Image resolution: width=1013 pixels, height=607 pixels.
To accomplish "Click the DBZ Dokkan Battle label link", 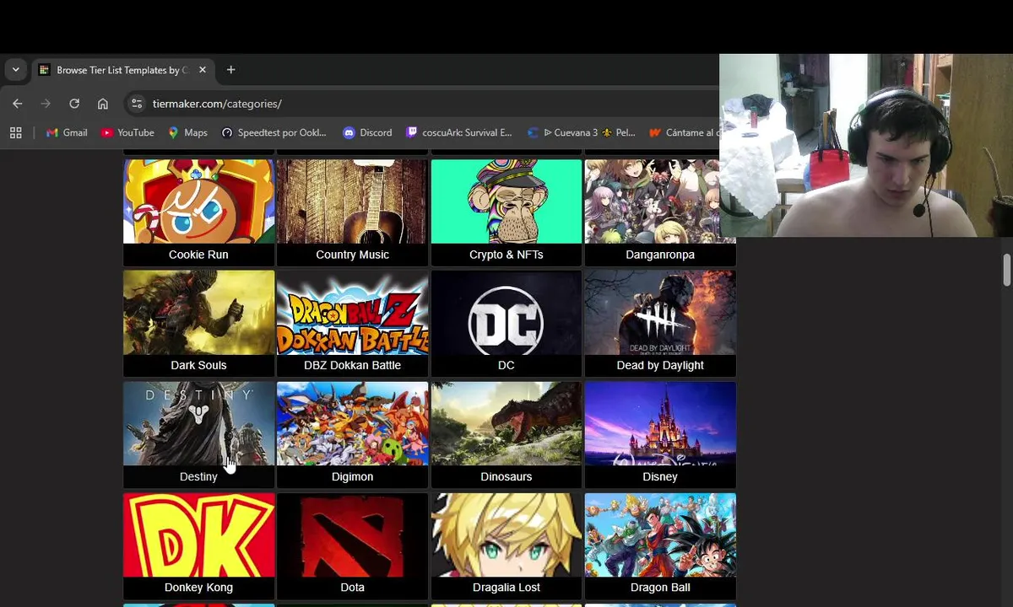I will point(352,365).
